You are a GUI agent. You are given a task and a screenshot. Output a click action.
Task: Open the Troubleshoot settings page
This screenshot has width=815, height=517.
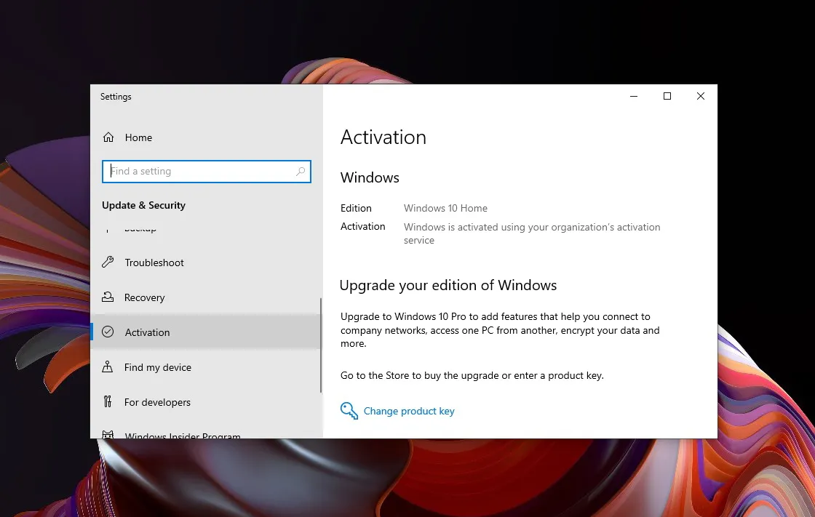point(154,262)
